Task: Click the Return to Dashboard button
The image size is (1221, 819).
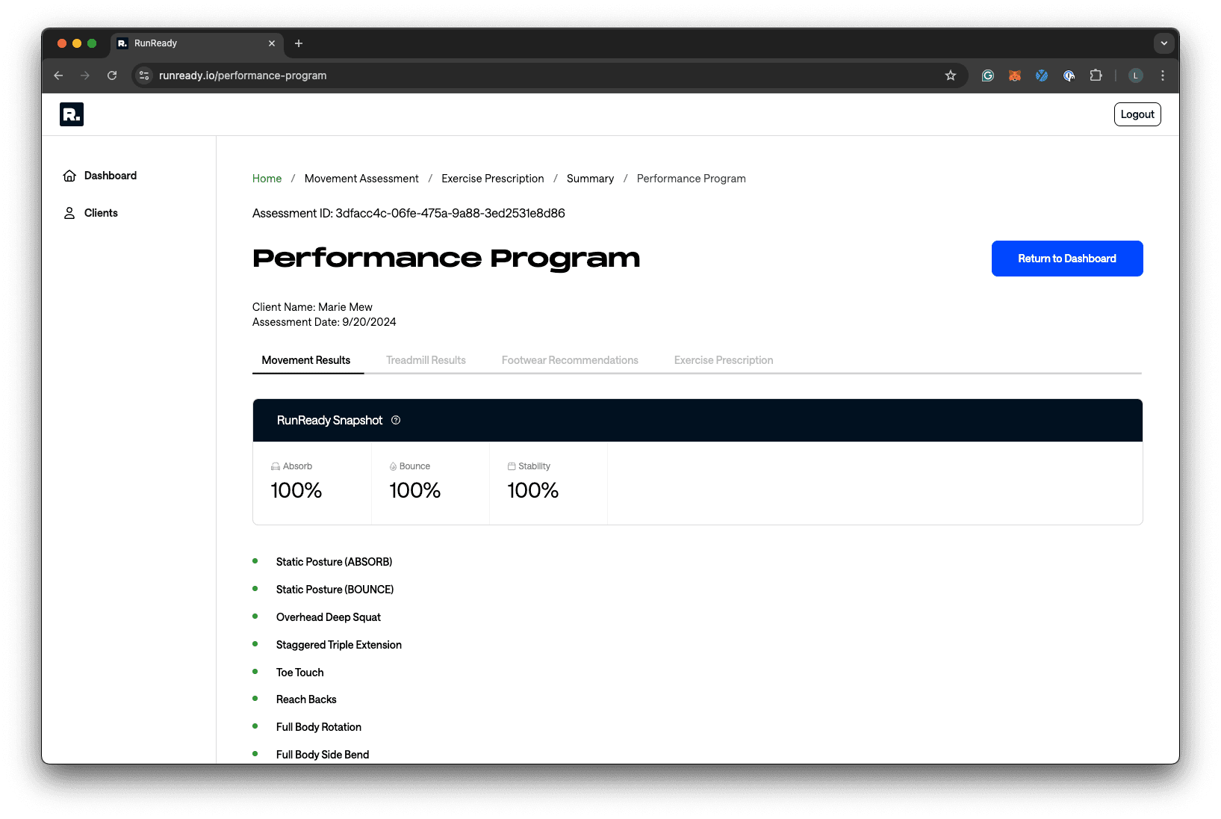Action: click(1067, 259)
